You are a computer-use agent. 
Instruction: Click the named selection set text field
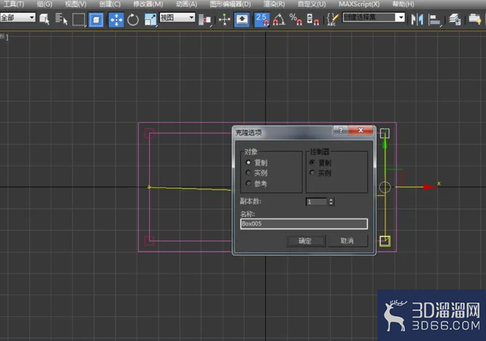[369, 17]
